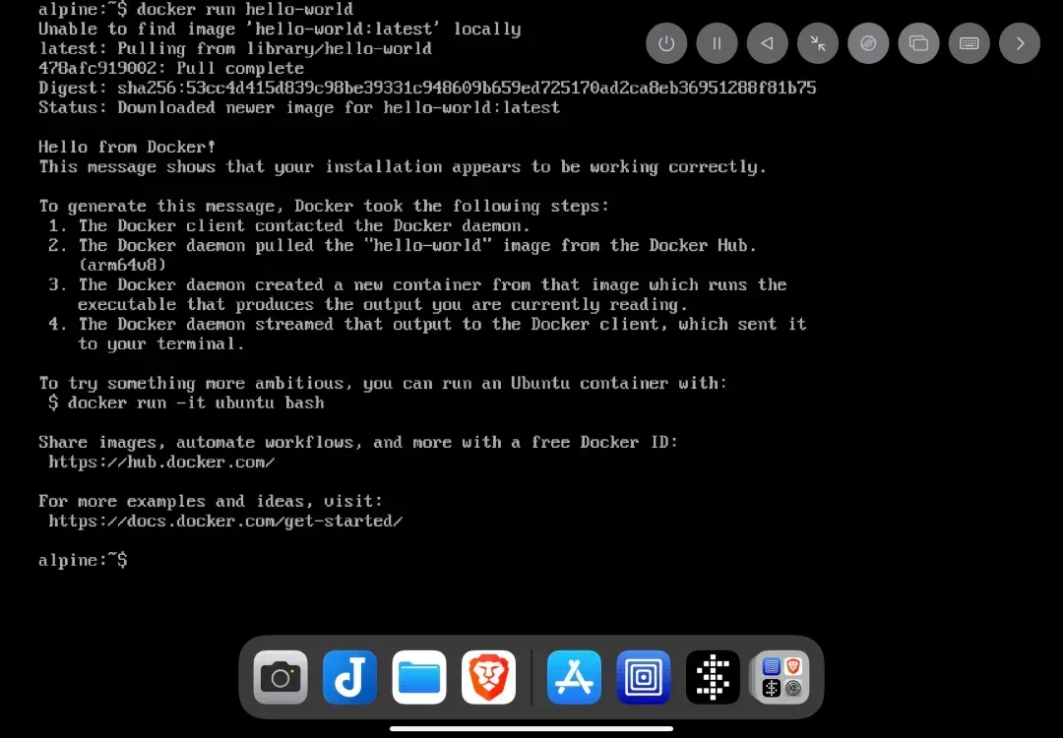Click 'Share images, automate workflows' line
The image size is (1063, 738).
358,443
